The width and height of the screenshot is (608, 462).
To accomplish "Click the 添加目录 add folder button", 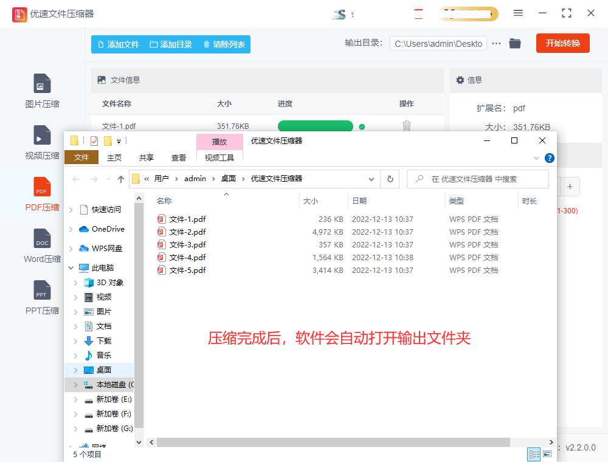I will [x=171, y=44].
